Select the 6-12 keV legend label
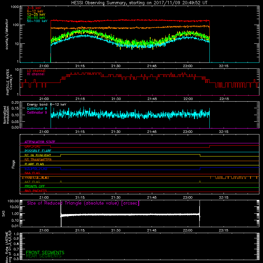This screenshot has width=263, height=263. tap(35, 11)
